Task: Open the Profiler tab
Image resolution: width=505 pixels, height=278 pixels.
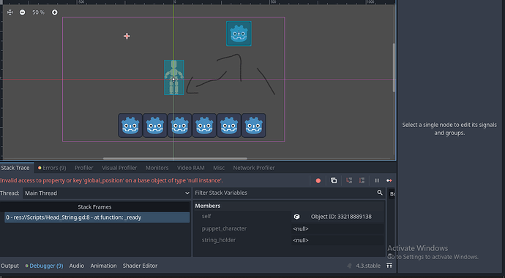Action: [x=83, y=168]
